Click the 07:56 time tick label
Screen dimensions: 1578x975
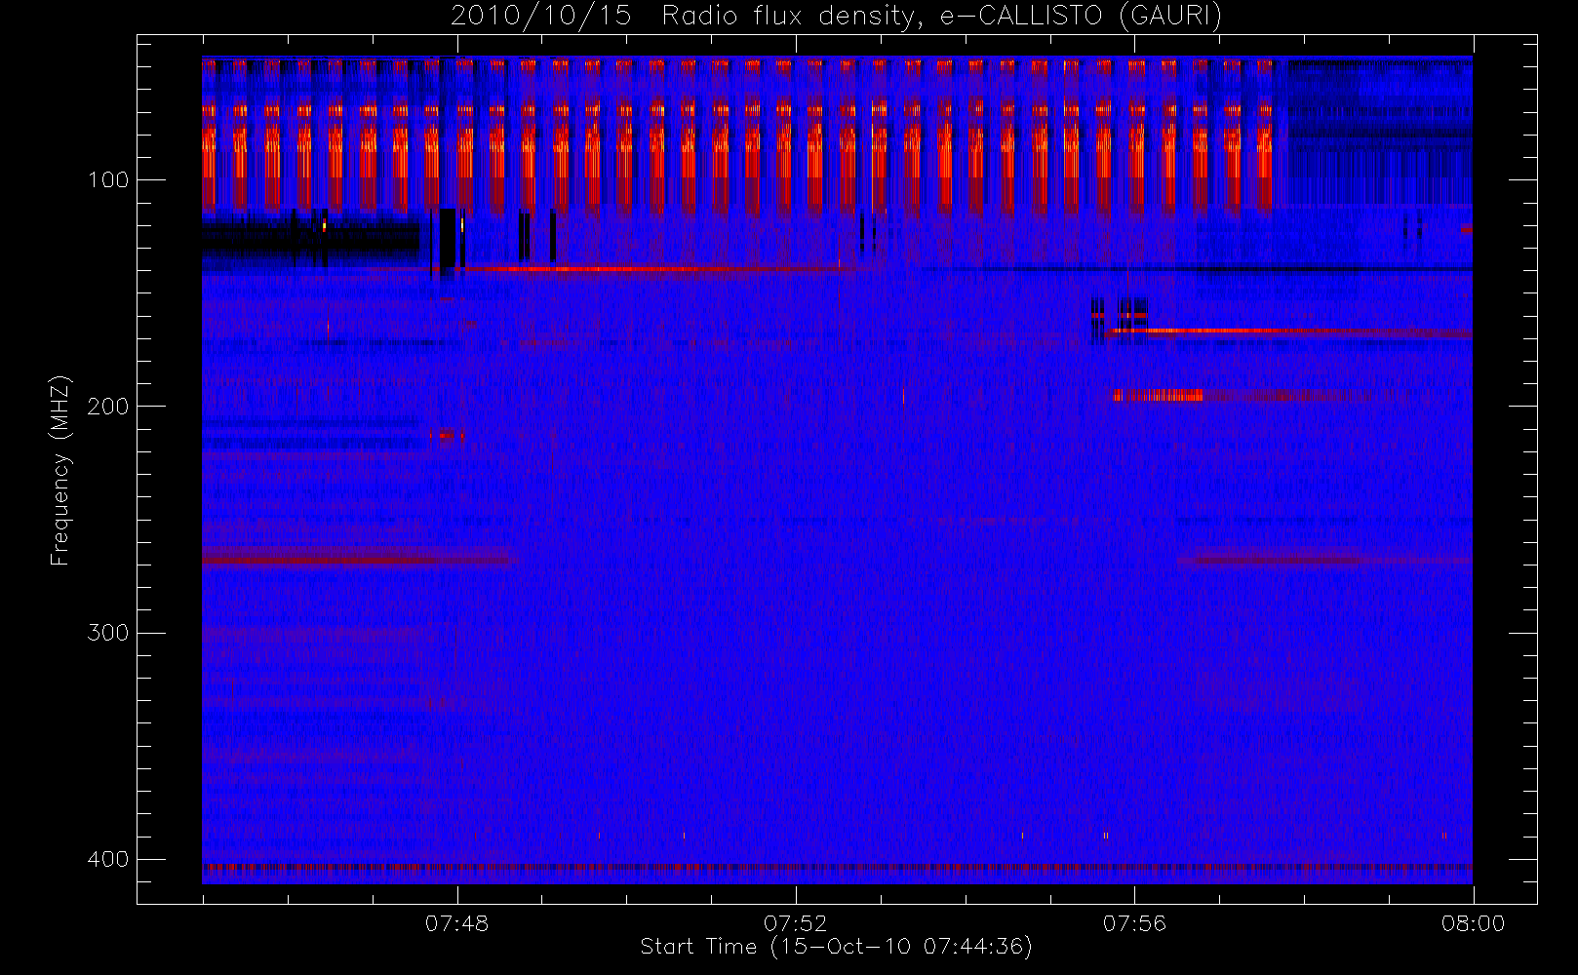[1134, 923]
